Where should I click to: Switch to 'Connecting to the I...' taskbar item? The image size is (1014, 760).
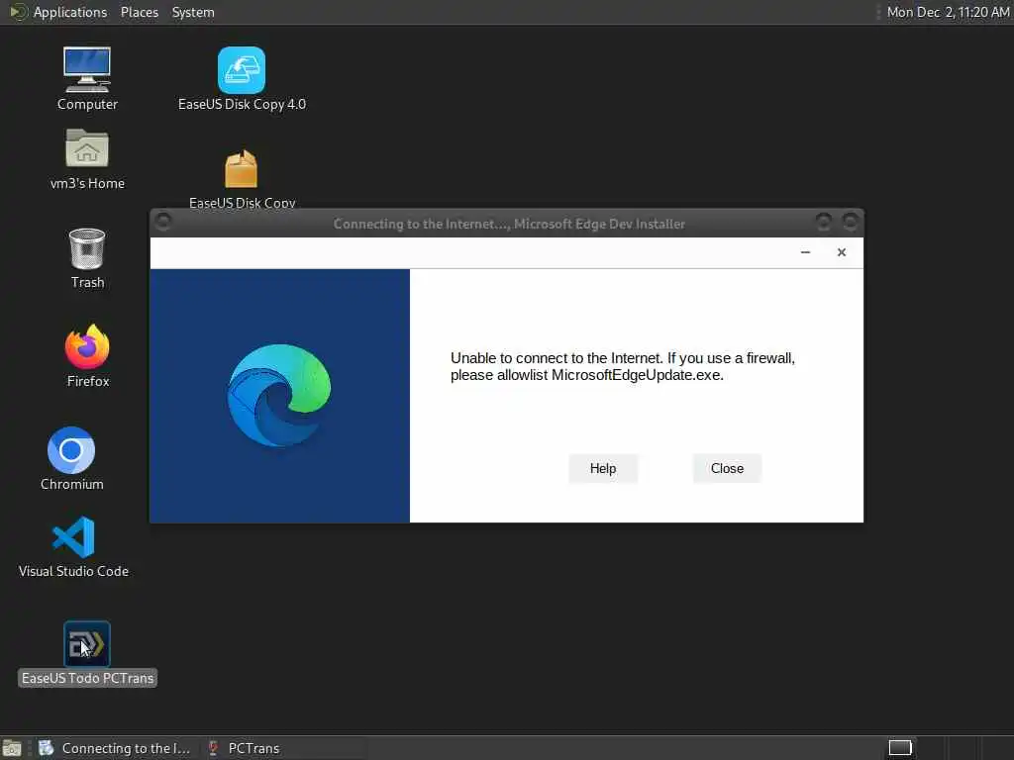[115, 748]
